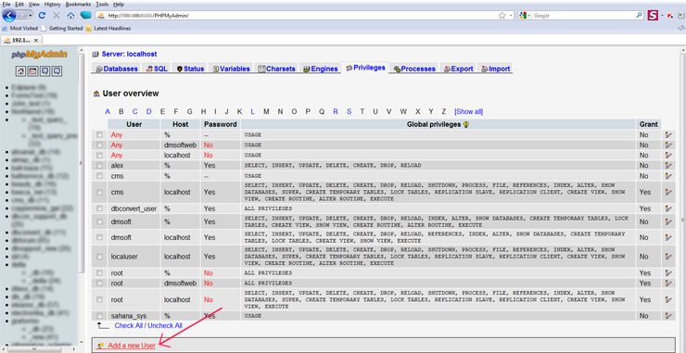Open the Bookmarks menu

coord(78,4)
